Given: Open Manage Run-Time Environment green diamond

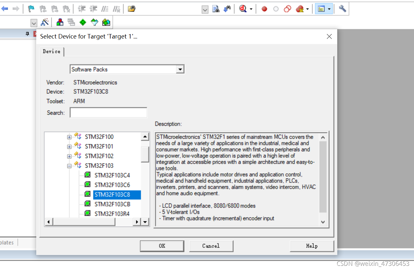Looking at the screenshot, I should point(83,22).
